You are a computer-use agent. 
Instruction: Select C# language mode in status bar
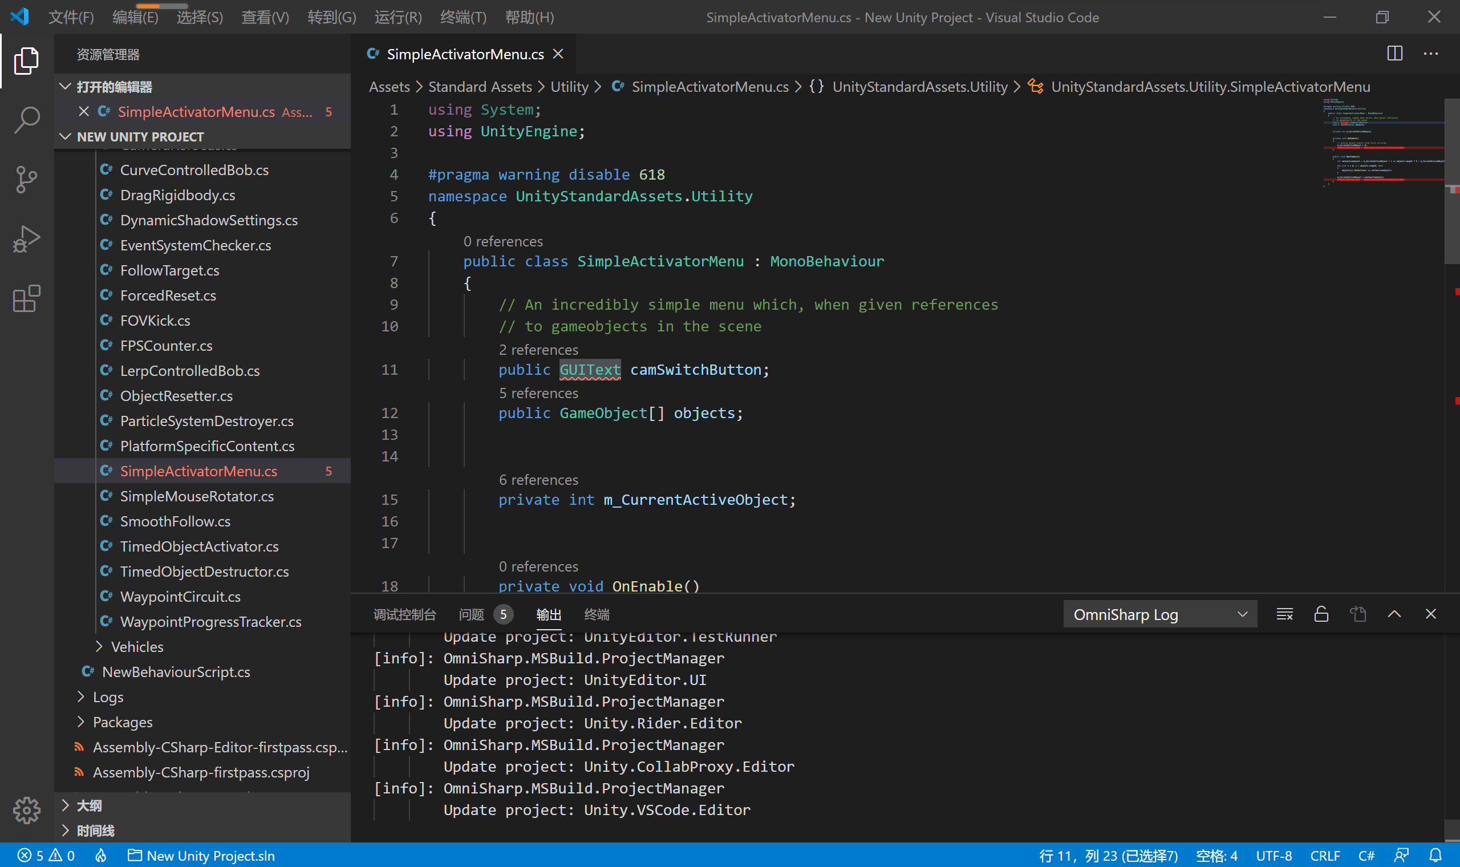pos(1366,856)
